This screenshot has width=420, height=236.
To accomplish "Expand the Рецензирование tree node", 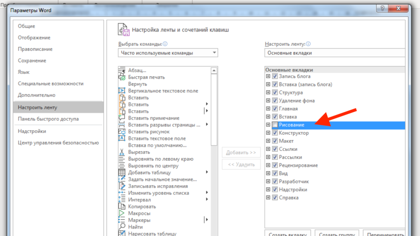I will click(268, 166).
